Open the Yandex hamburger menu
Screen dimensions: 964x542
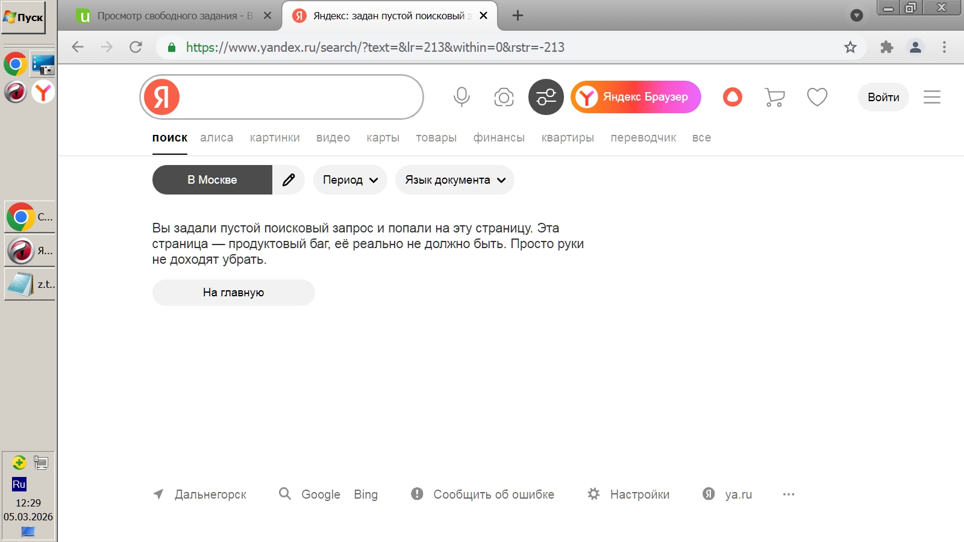(x=932, y=97)
